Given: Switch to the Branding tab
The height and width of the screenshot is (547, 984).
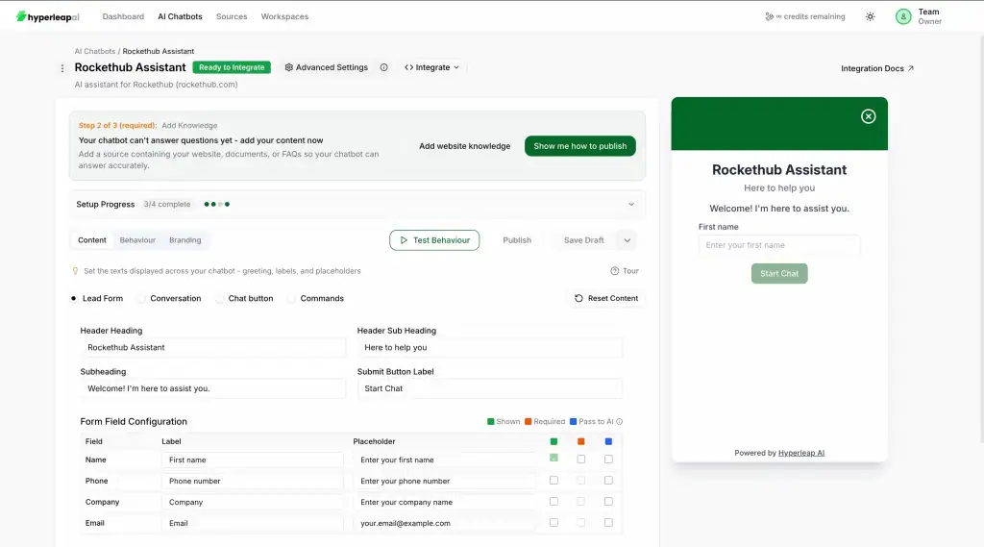Looking at the screenshot, I should [185, 240].
